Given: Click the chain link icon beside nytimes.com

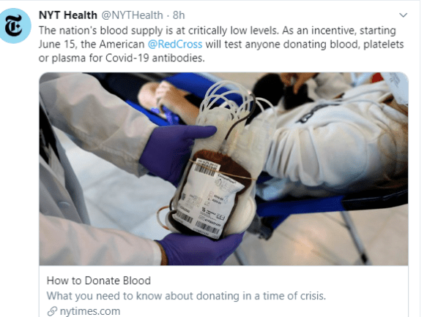Looking at the screenshot, I should point(52,311).
